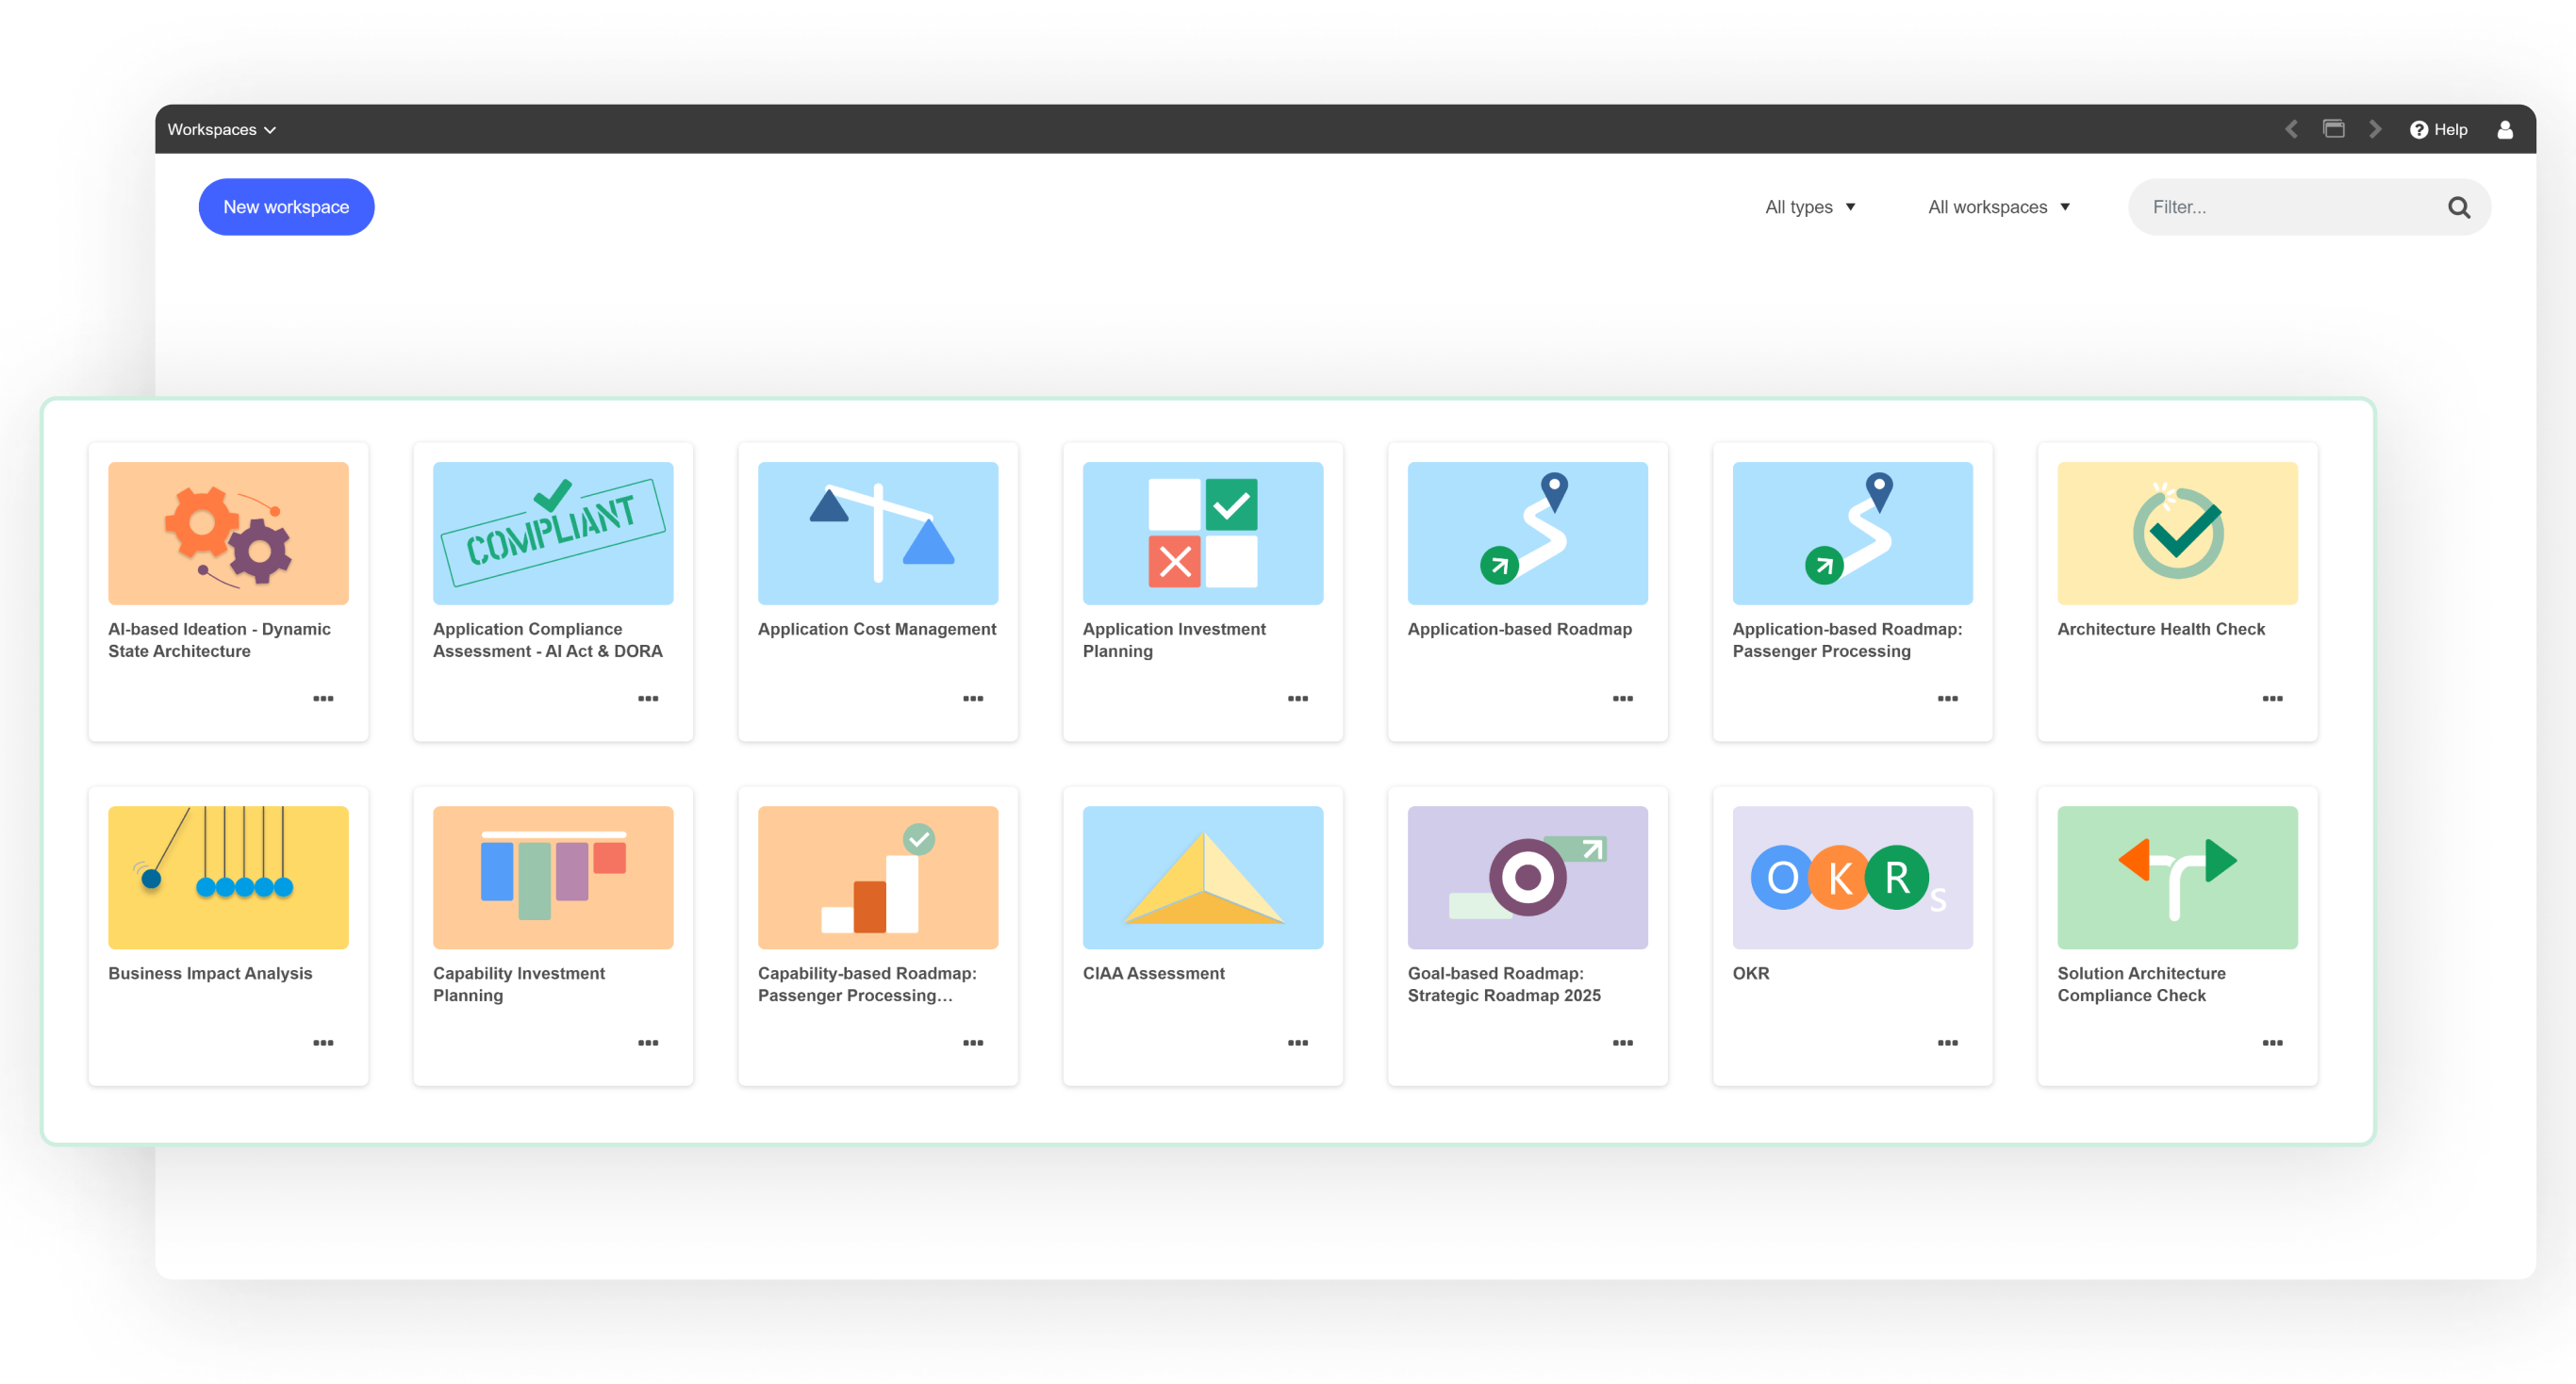Image resolution: width=2576 pixels, height=1384 pixels.
Task: Expand the All workspaces dropdown
Action: click(1999, 207)
